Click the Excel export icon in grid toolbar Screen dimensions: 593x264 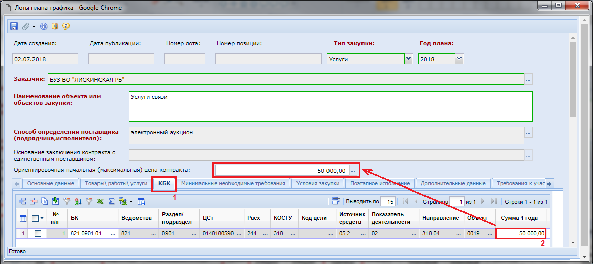[100, 201]
